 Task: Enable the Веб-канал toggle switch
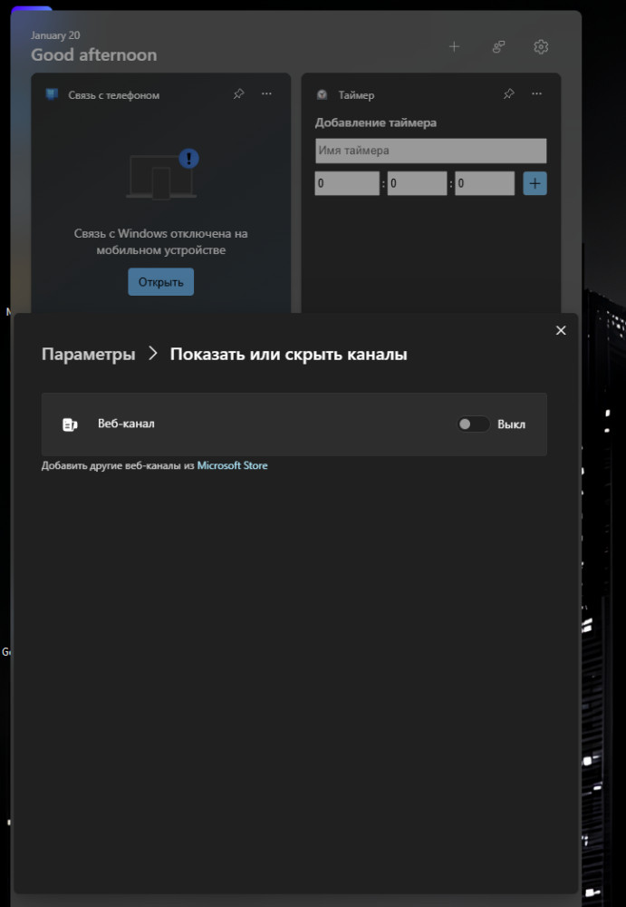[473, 424]
